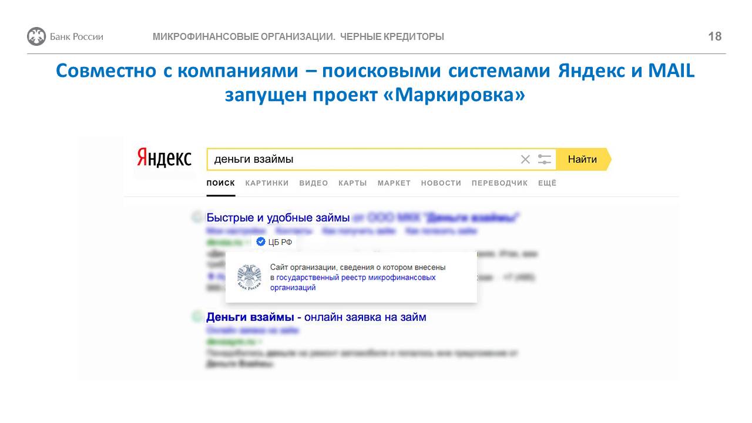
Task: Expand the ЕЩЁ menu
Action: [x=547, y=183]
